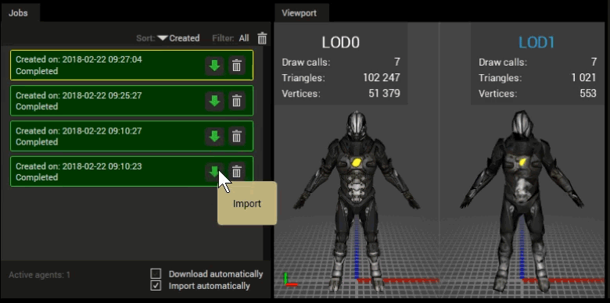Enable the Download automatically checkbox
The height and width of the screenshot is (303, 610).
pyautogui.click(x=156, y=274)
